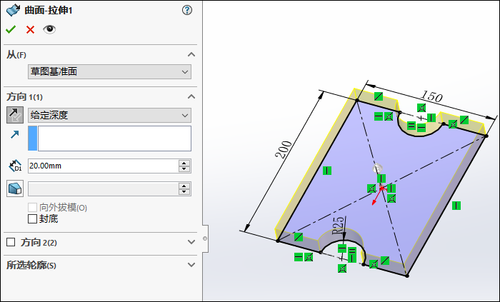Collapse the 从(F) section
The height and width of the screenshot is (302, 500).
pos(191,54)
